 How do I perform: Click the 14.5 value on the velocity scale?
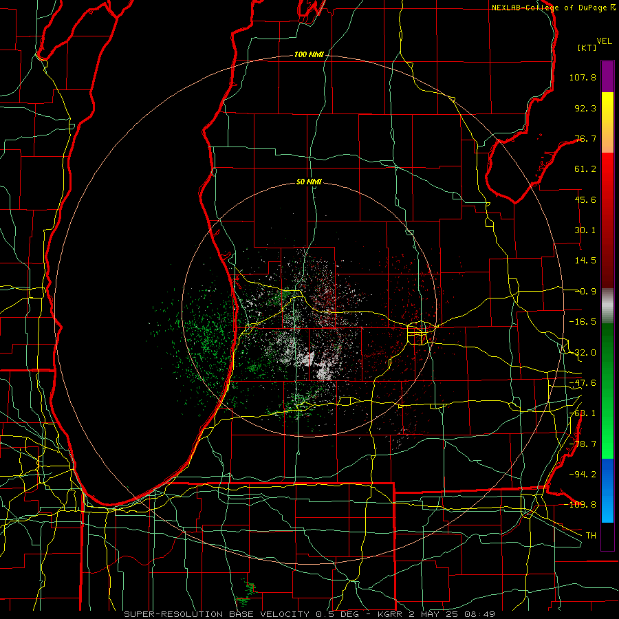point(585,261)
